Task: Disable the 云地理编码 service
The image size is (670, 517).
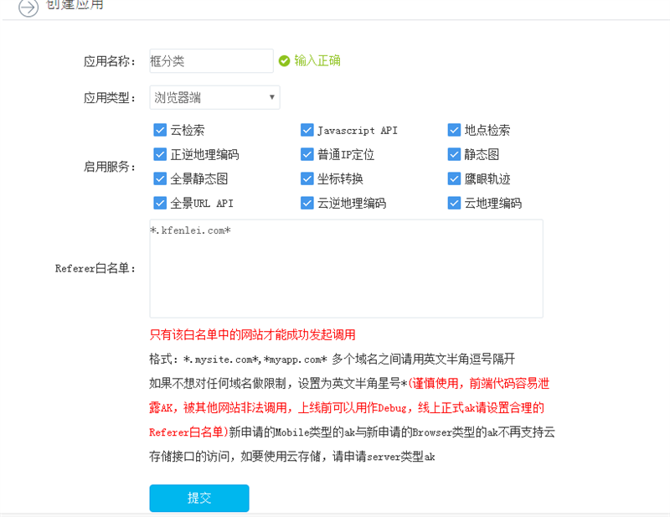Action: point(454,203)
